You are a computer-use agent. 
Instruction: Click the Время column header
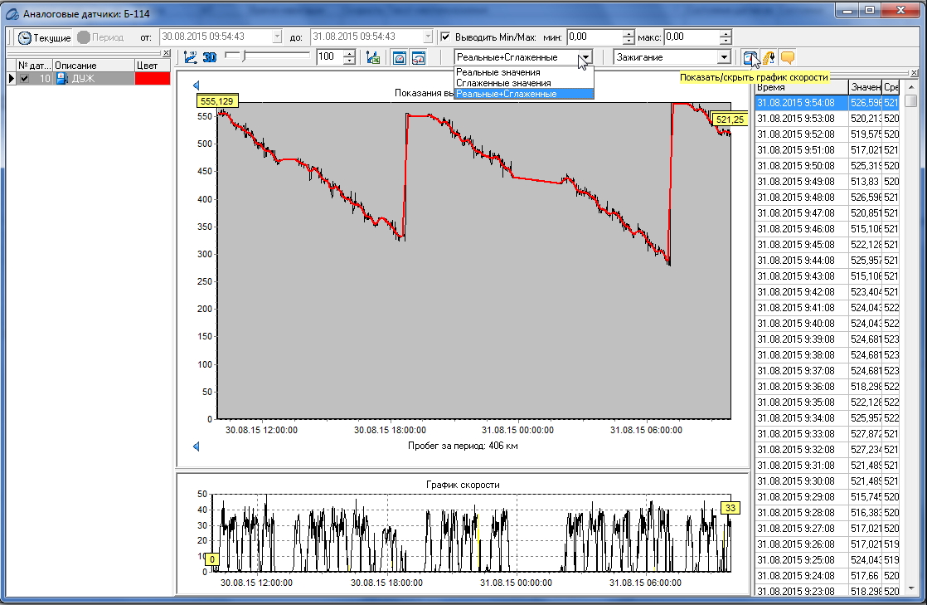(800, 87)
